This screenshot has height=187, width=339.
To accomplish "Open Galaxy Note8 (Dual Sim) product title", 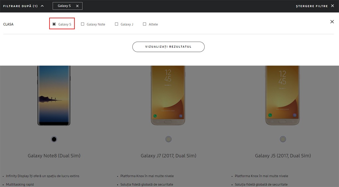I will (x=54, y=156).
